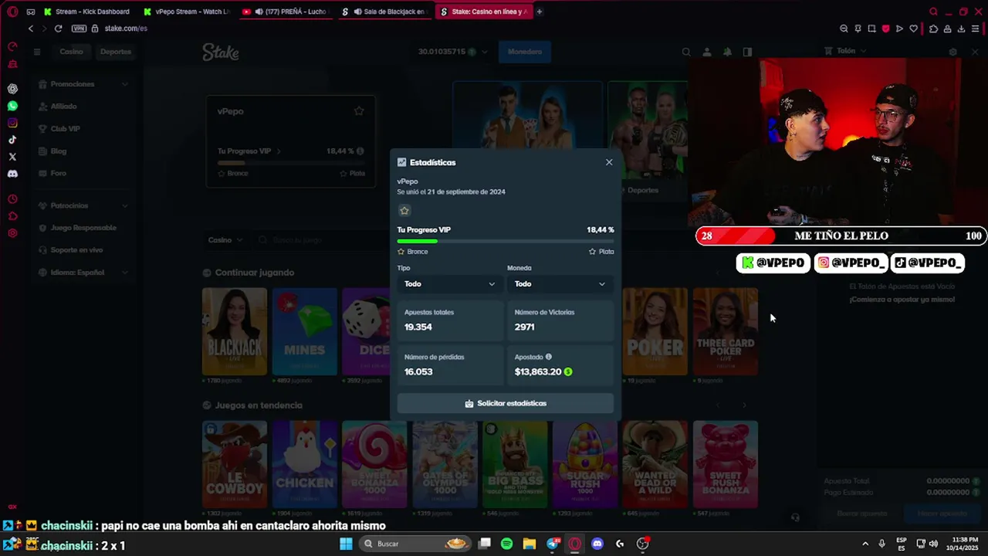Open the Stake user profile icon
Image resolution: width=988 pixels, height=556 pixels.
point(707,52)
